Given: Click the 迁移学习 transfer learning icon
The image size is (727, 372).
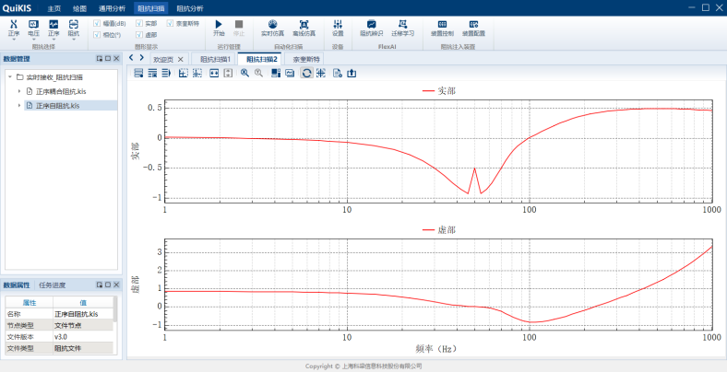Looking at the screenshot, I should tap(402, 25).
